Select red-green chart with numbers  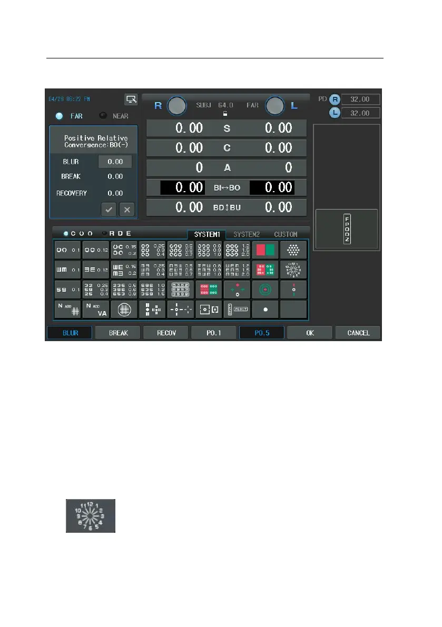click(x=265, y=270)
